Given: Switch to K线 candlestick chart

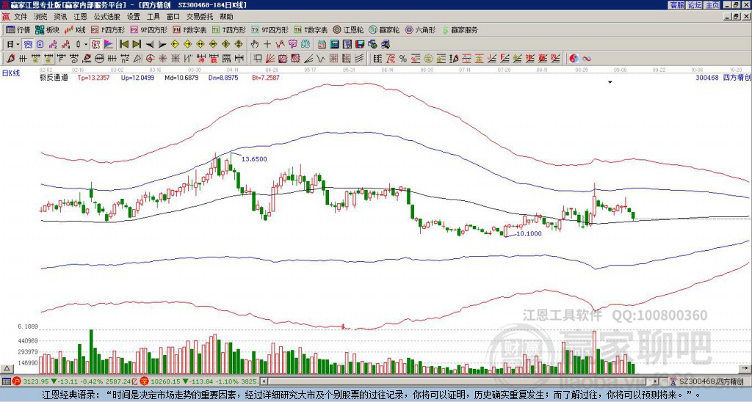Looking at the screenshot, I should 75,29.
